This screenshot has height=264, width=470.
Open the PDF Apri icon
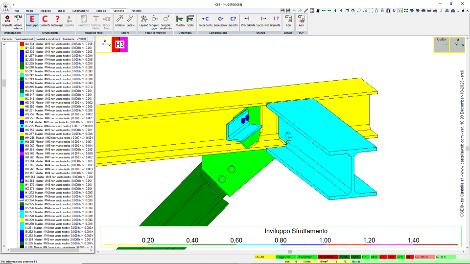tap(301, 22)
